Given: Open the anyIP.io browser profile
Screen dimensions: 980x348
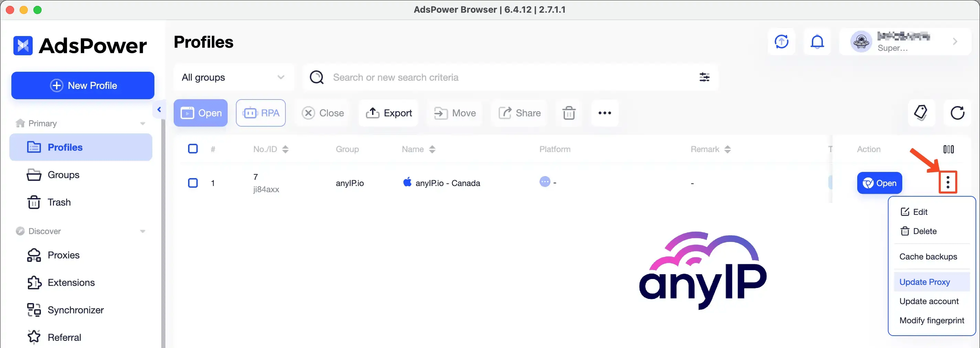Looking at the screenshot, I should (x=879, y=183).
